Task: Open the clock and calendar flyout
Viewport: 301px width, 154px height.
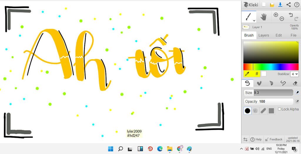Action: coord(281,148)
